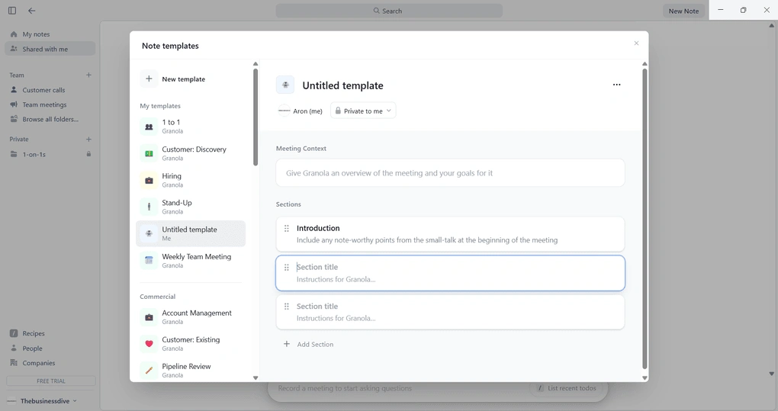Add a new Private folder
The image size is (778, 411).
88,140
